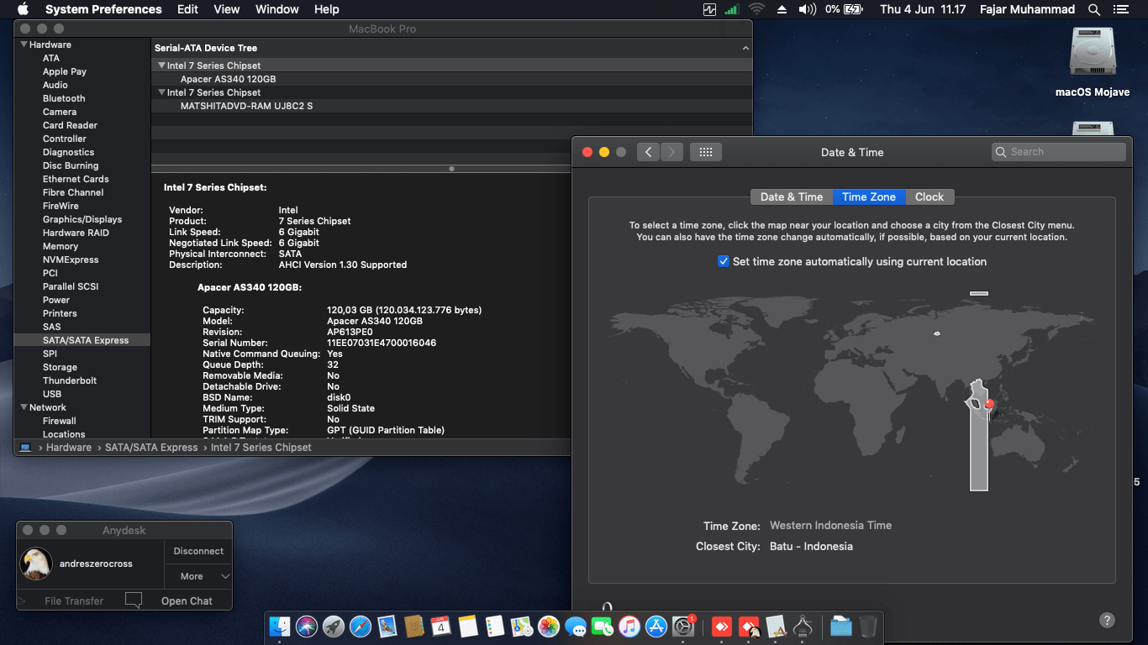Screen dimensions: 1148x645
Task: Launch Siri from the Dock
Action: (307, 627)
